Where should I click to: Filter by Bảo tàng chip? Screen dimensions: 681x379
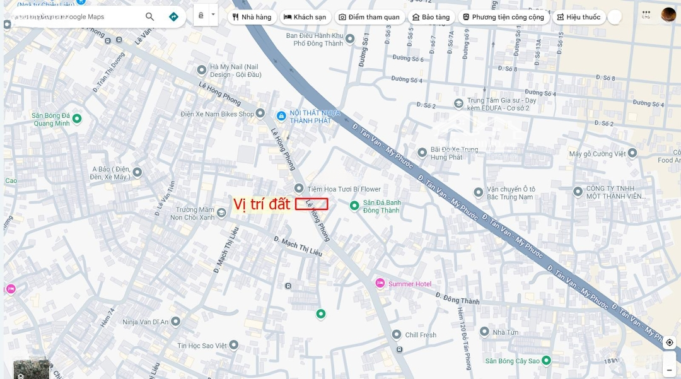(431, 17)
